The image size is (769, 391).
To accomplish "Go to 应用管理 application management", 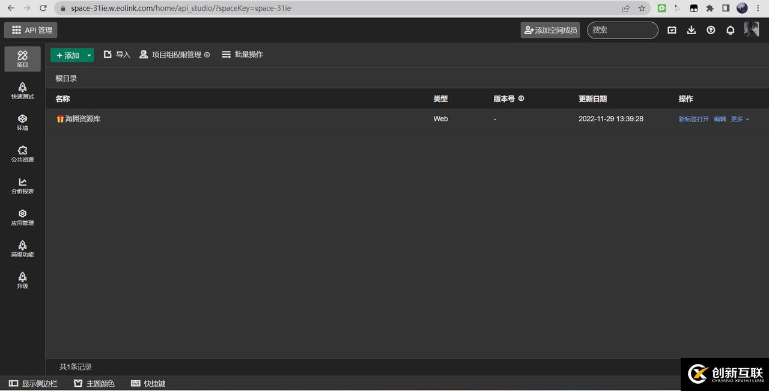I will tap(22, 217).
